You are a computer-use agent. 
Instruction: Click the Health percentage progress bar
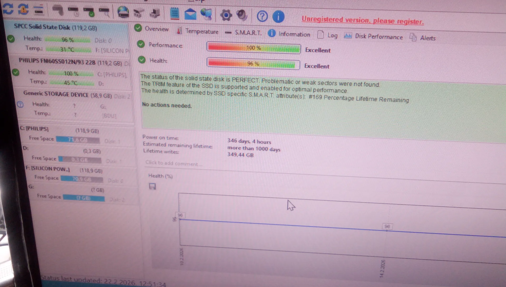tap(253, 64)
